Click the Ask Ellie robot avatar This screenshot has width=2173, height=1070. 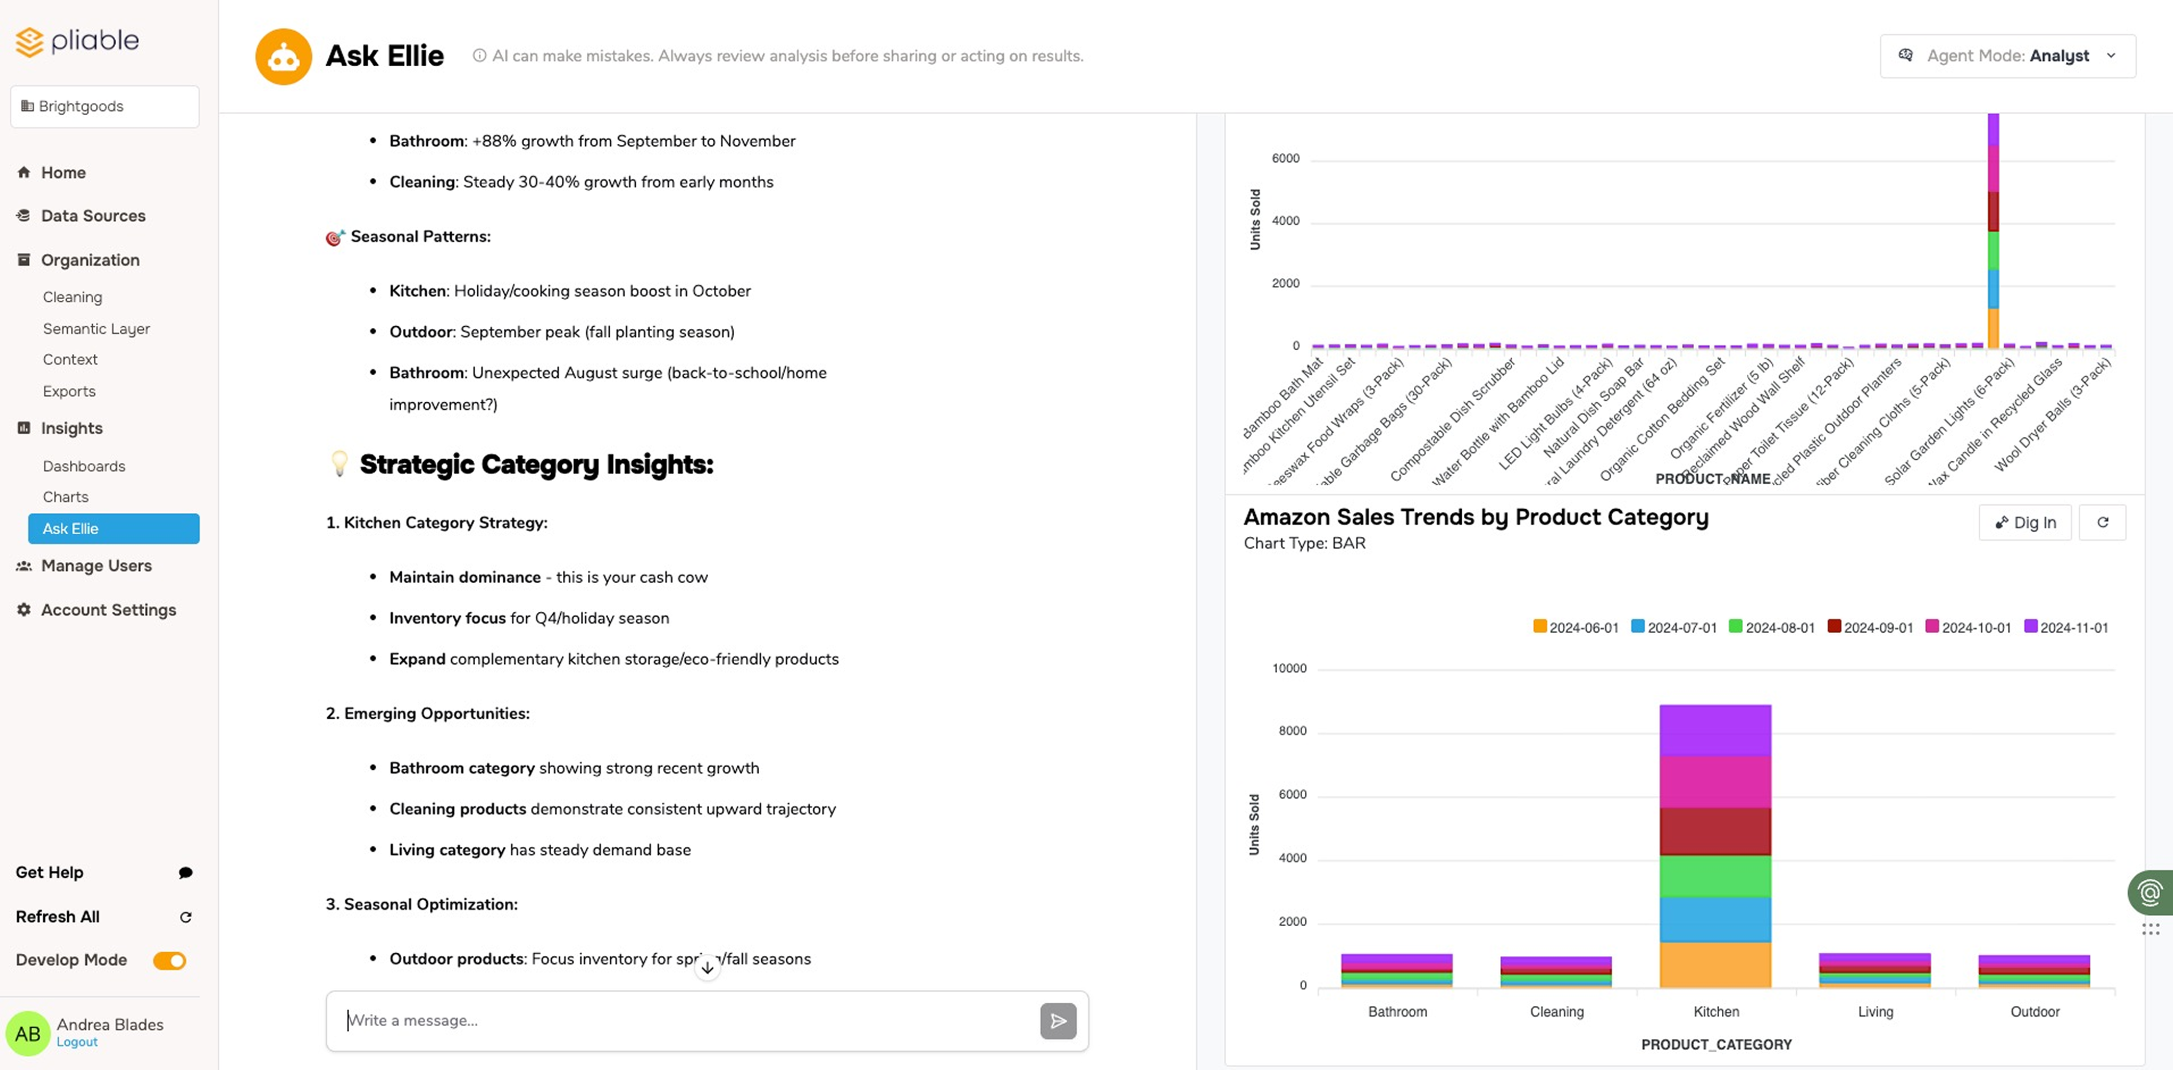click(283, 57)
